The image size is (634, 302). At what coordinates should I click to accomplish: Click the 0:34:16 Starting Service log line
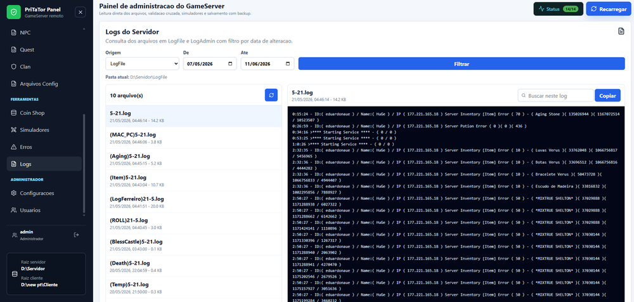click(x=344, y=132)
